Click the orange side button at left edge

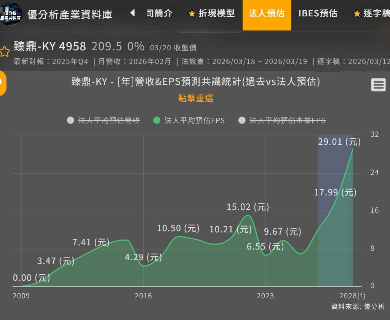tap(2, 83)
